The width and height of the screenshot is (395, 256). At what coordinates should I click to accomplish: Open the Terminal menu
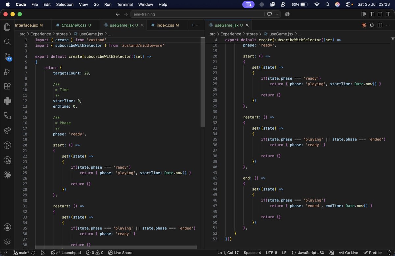click(125, 4)
